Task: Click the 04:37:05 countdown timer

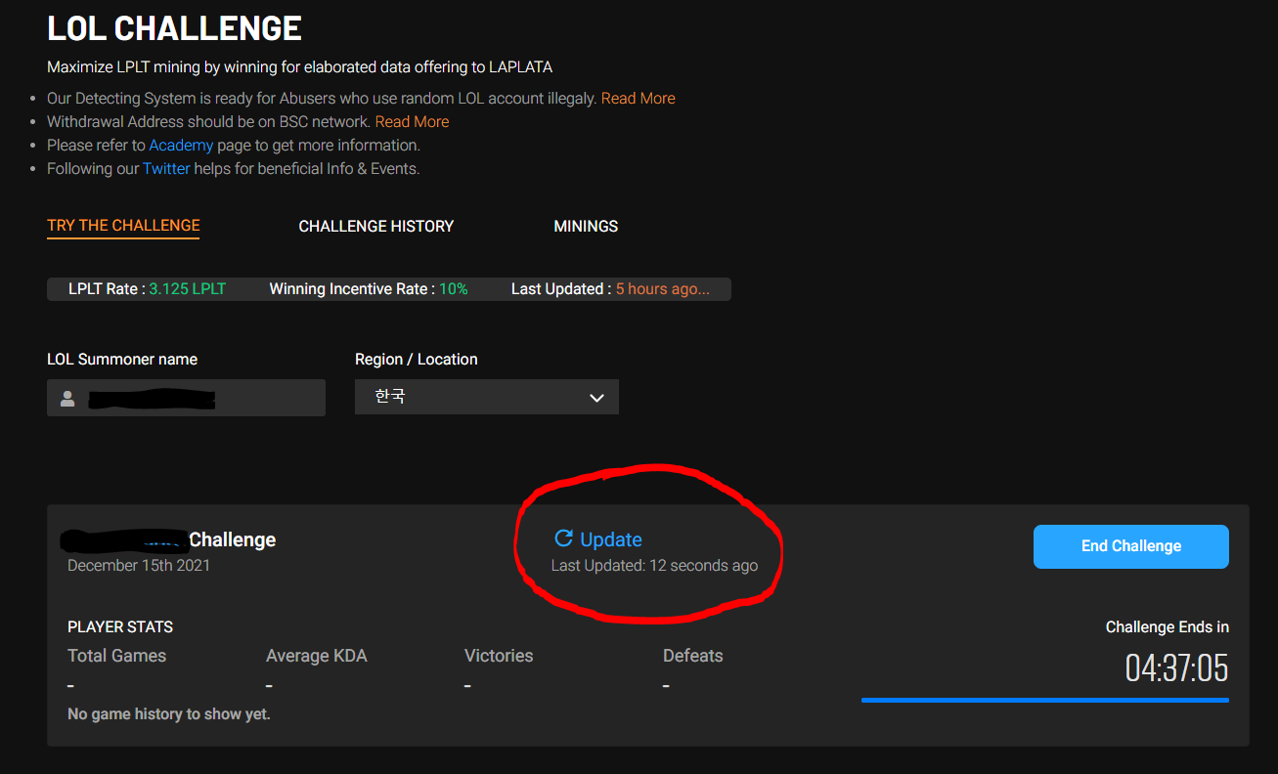Action: pyautogui.click(x=1176, y=668)
